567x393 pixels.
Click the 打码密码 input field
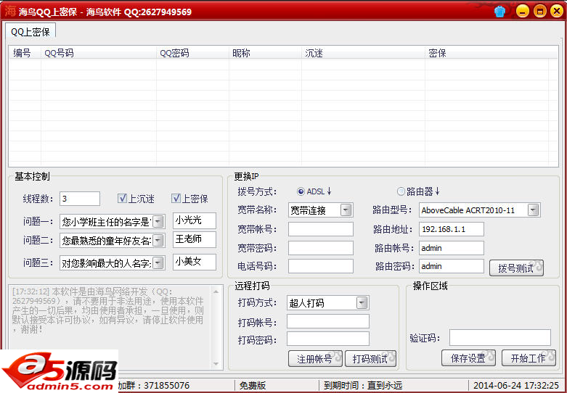(x=328, y=339)
